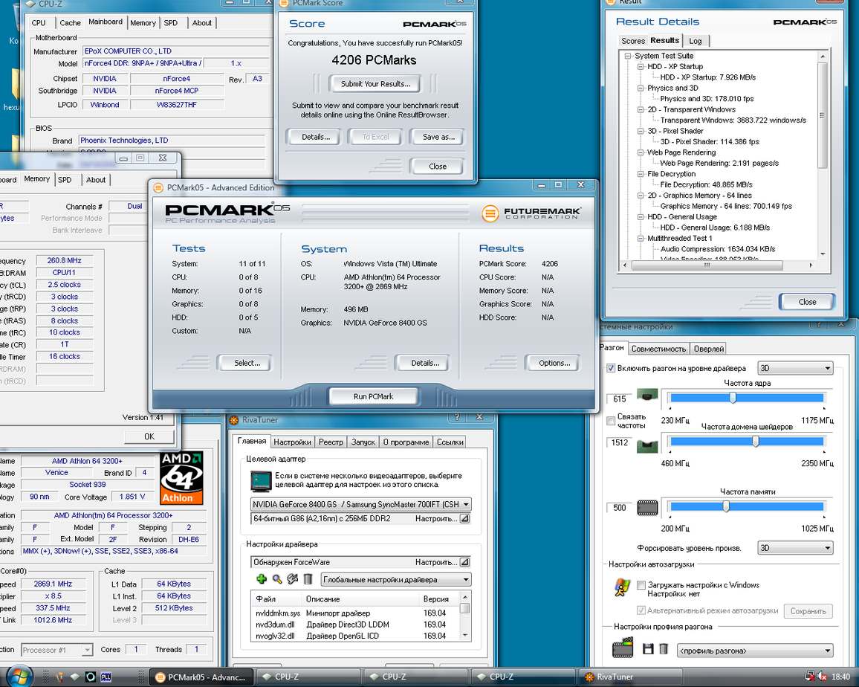Click Save as... in PCMark Score window
The height and width of the screenshot is (687, 859).
click(438, 137)
